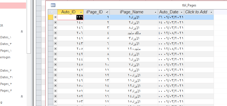Expand subdatasheet for row ماجد١٢٠
227x106 pixels.
[x=55, y=49]
